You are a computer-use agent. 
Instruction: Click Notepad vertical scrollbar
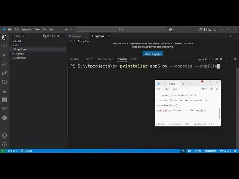click(219, 114)
